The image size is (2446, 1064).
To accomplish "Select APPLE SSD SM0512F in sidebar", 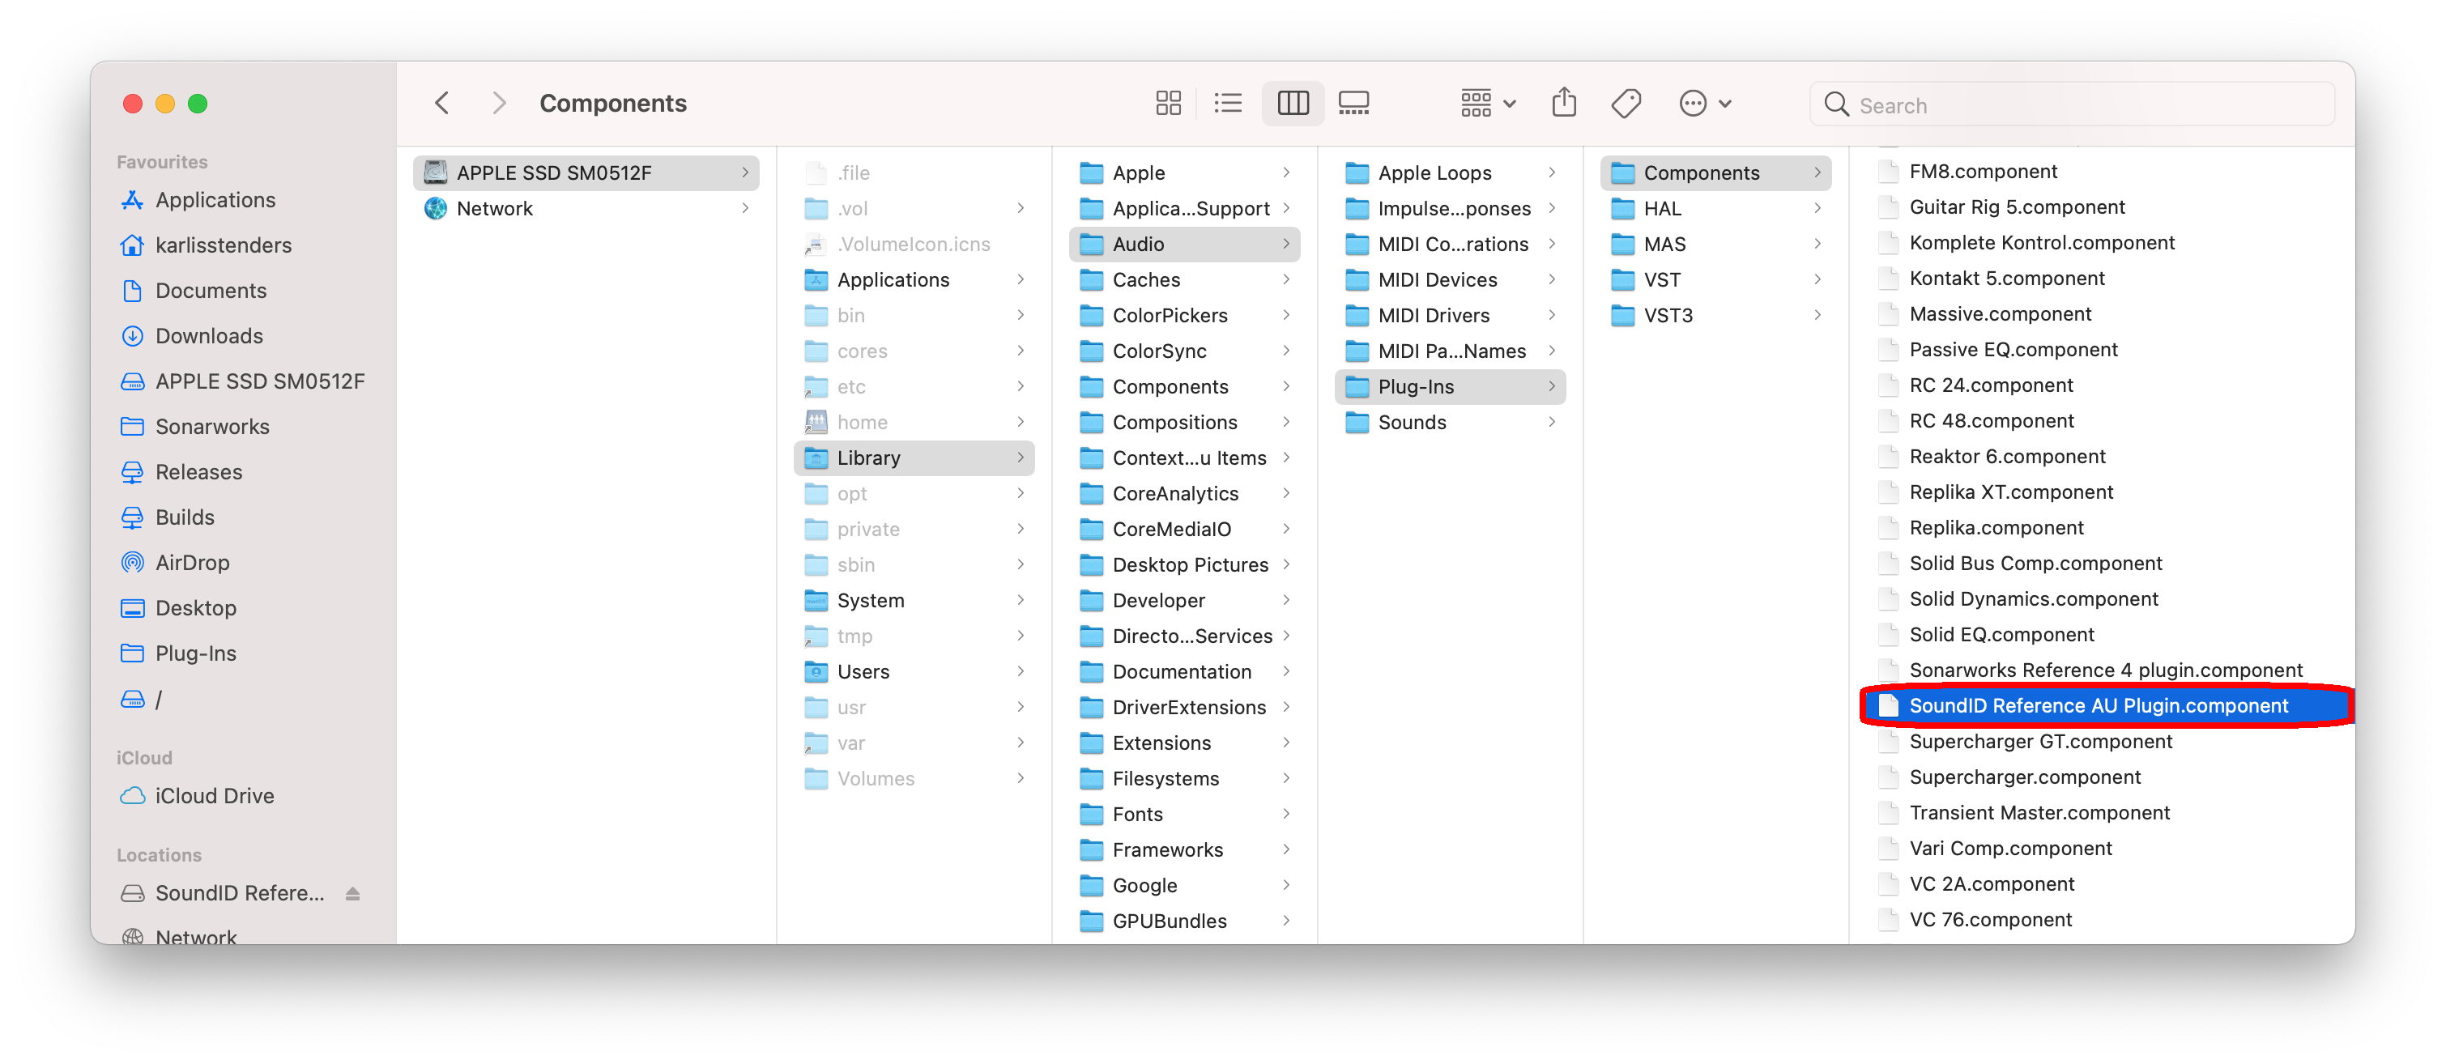I will 259,382.
